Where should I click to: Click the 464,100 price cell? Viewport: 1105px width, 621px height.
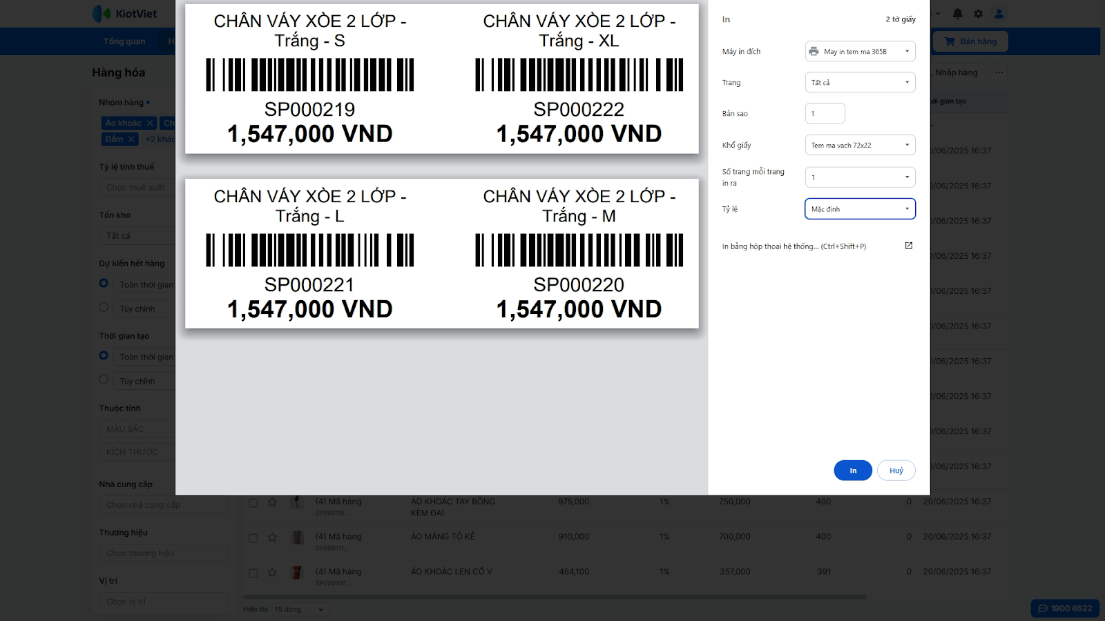pos(574,572)
